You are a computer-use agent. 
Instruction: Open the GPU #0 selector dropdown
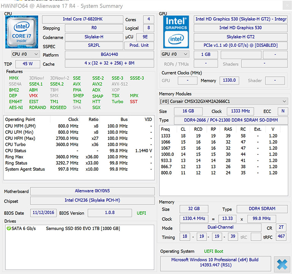pos(175,54)
